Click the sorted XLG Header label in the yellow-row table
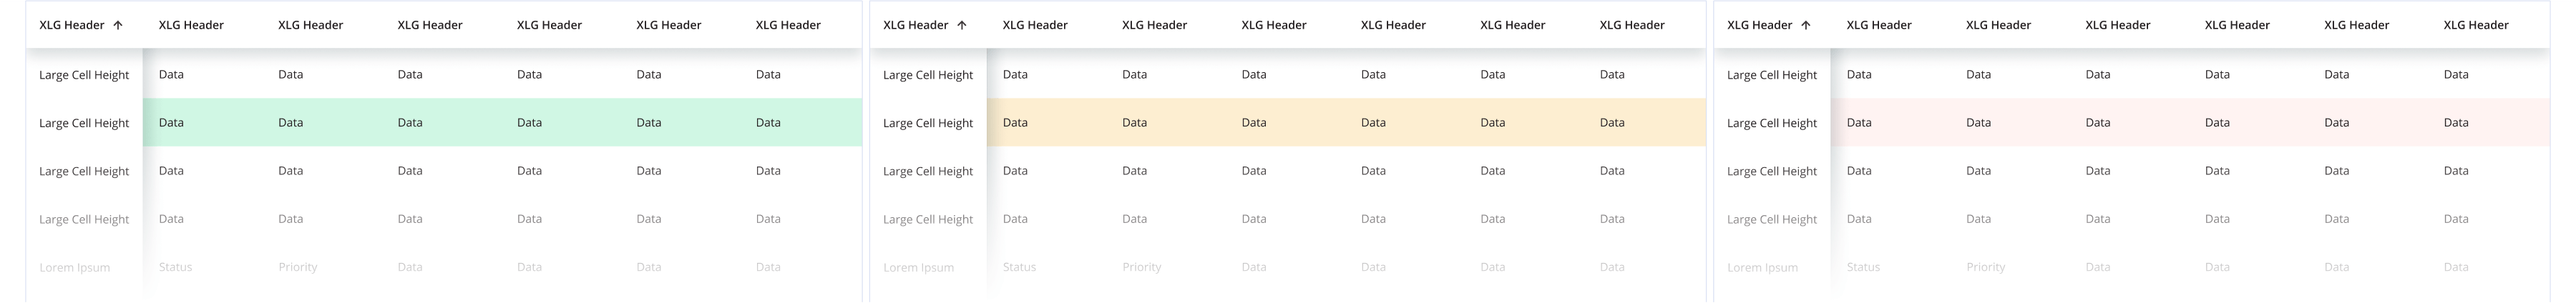The height and width of the screenshot is (303, 2576). pyautogui.click(x=915, y=25)
